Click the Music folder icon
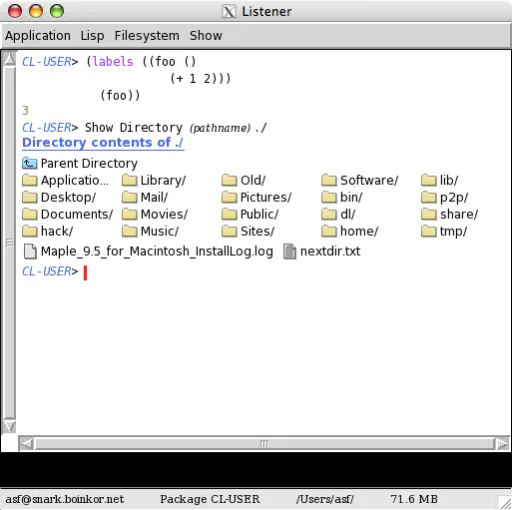Image resolution: width=512 pixels, height=510 pixels. click(129, 232)
